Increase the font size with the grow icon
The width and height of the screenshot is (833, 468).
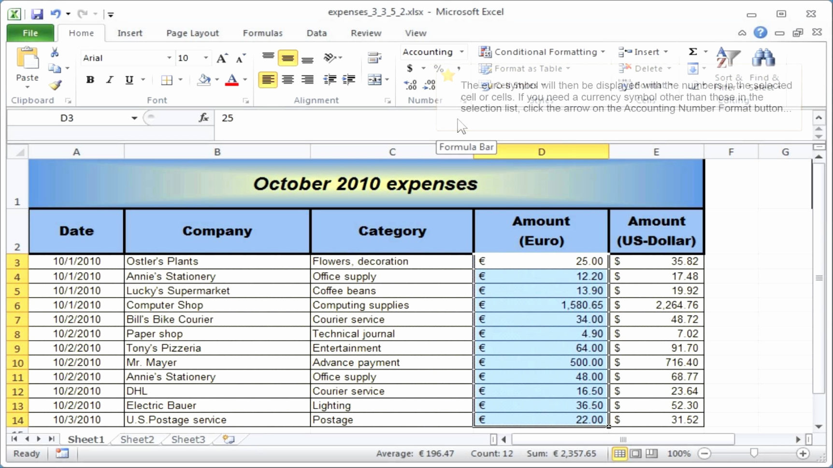tap(221, 58)
